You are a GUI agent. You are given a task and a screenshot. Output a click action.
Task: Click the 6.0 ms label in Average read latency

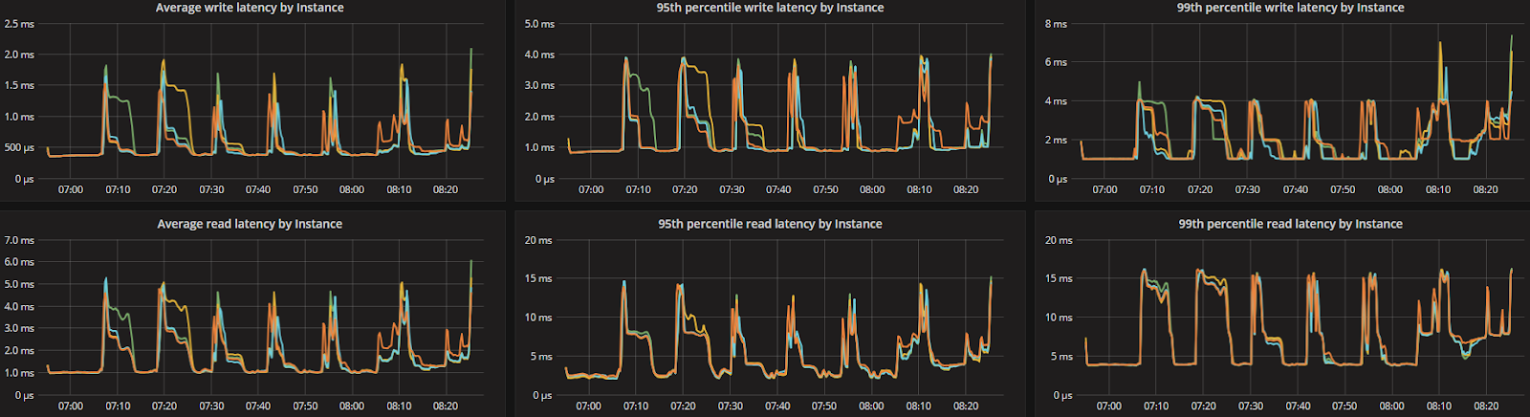click(x=19, y=262)
